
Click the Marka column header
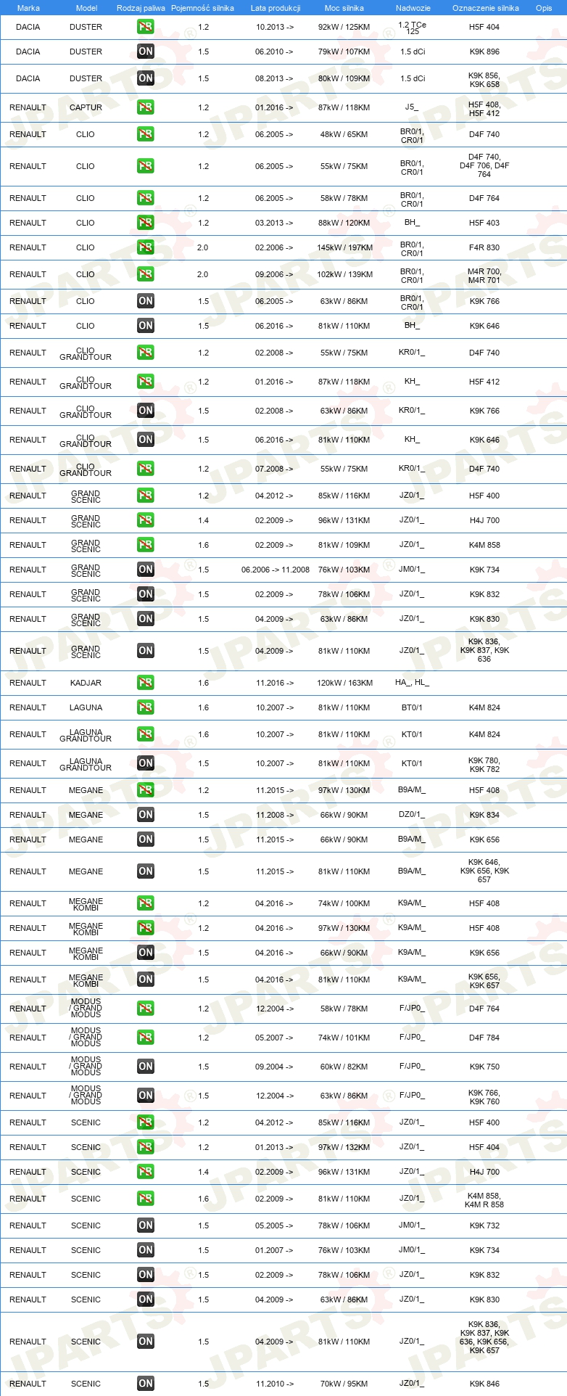point(28,8)
